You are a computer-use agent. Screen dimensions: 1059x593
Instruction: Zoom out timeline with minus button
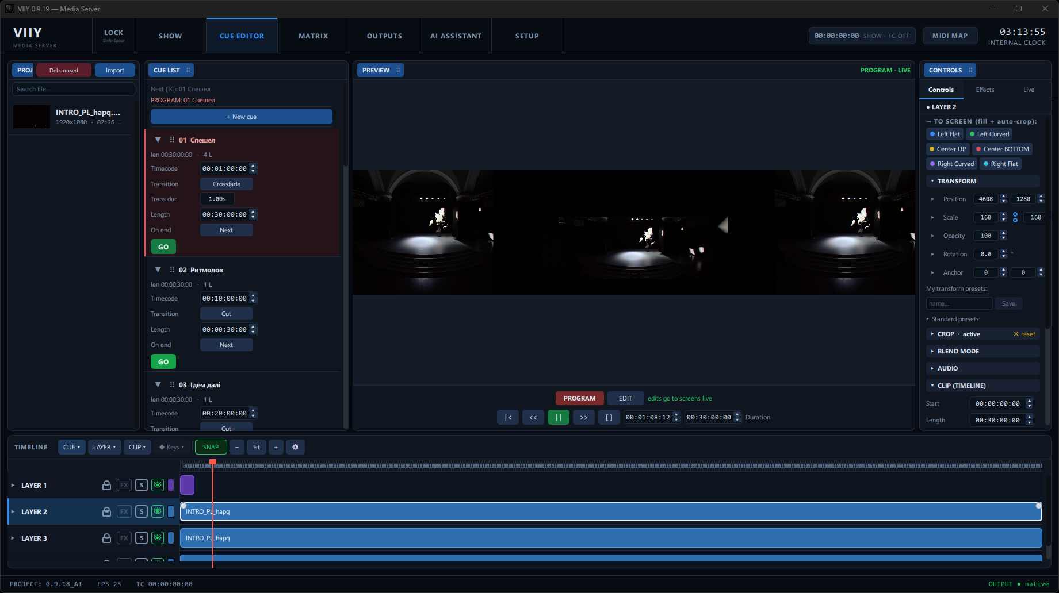(236, 447)
